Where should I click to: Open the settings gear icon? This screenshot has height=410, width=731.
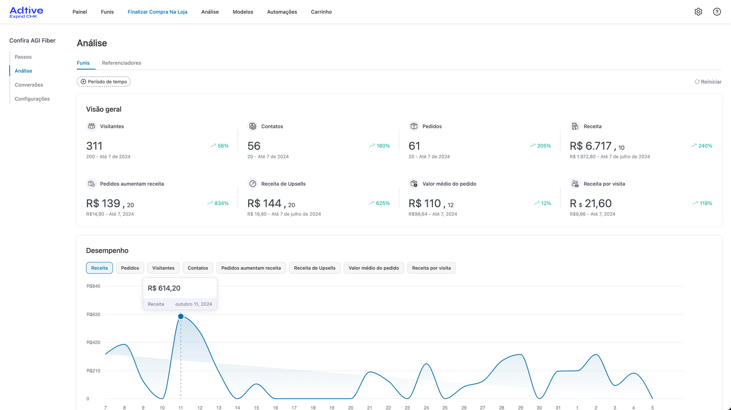698,12
